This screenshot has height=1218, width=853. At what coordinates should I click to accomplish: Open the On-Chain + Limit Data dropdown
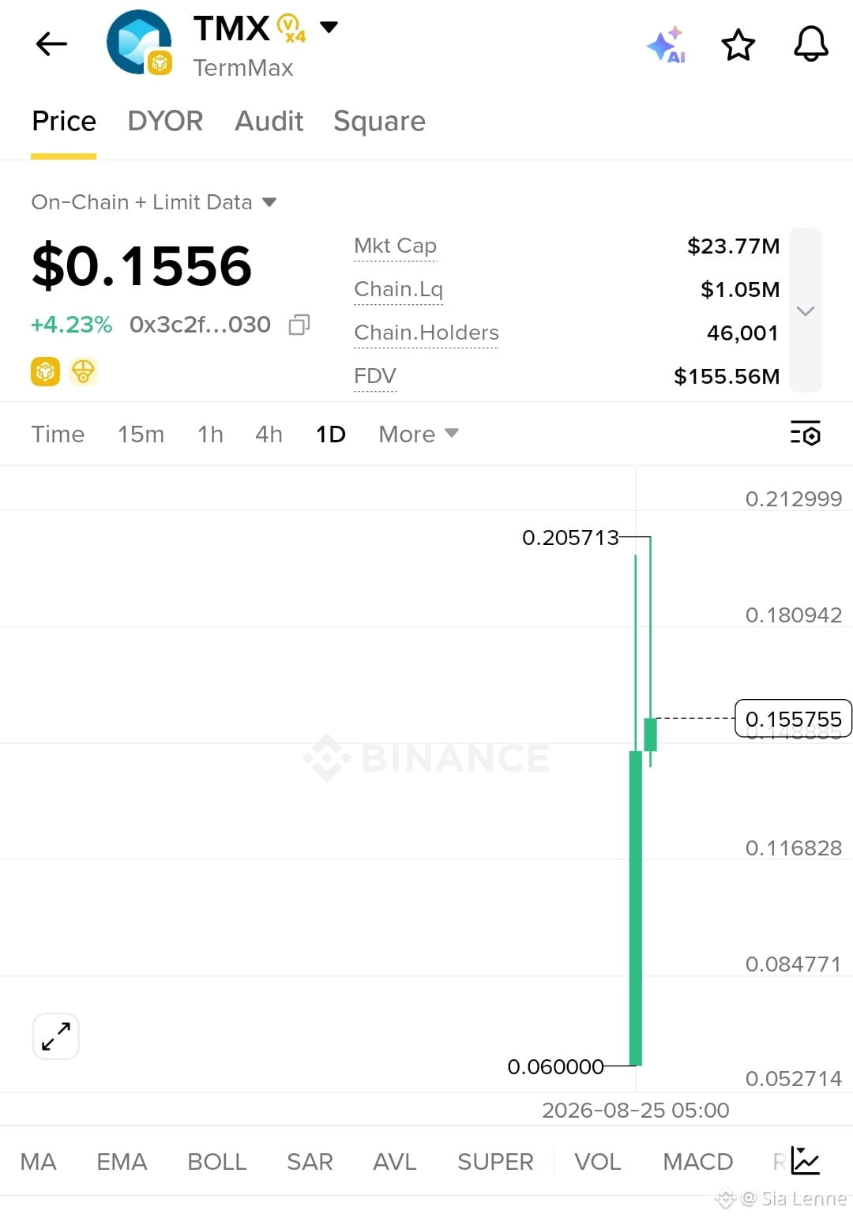(x=154, y=202)
